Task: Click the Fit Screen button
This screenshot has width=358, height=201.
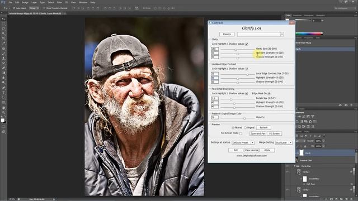Action: point(275,133)
